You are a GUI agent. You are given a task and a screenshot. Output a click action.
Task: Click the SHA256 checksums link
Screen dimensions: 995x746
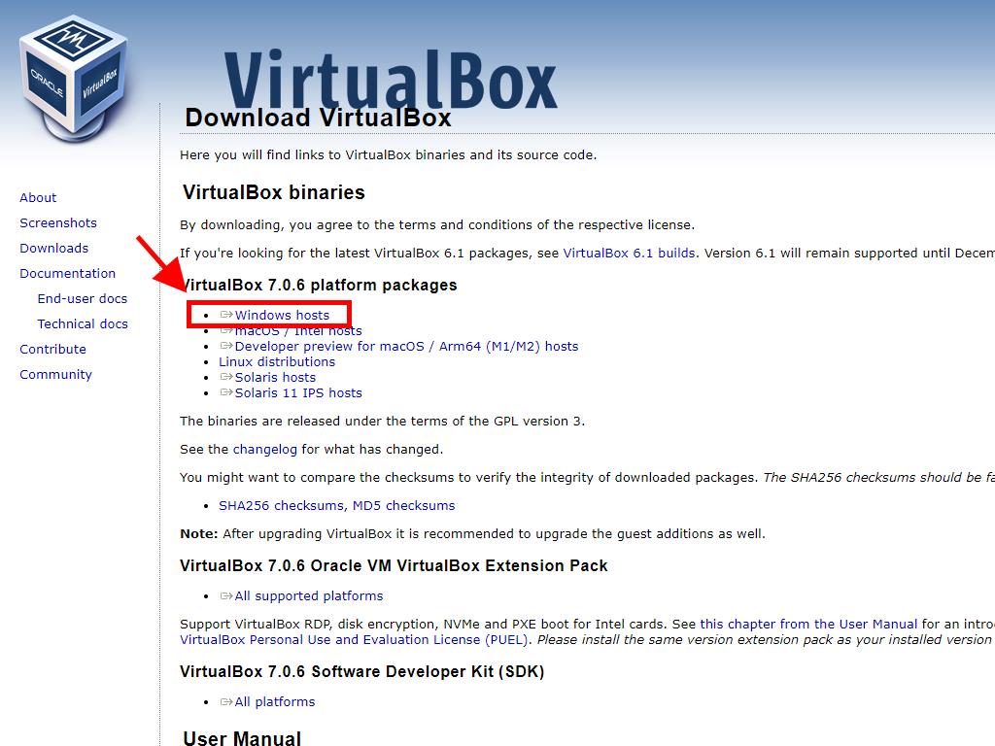[281, 505]
